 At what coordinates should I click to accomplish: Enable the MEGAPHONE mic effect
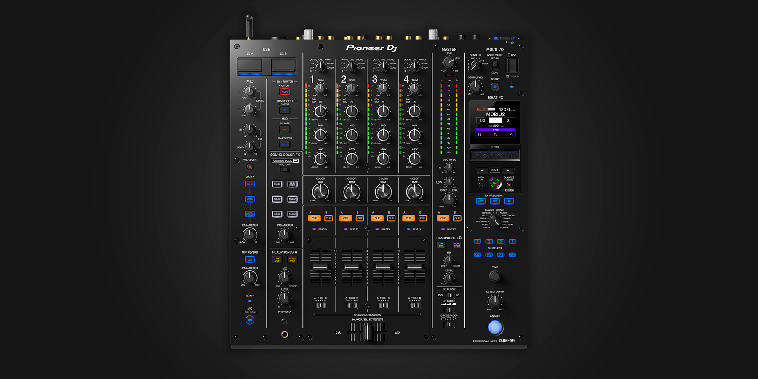pos(250,214)
